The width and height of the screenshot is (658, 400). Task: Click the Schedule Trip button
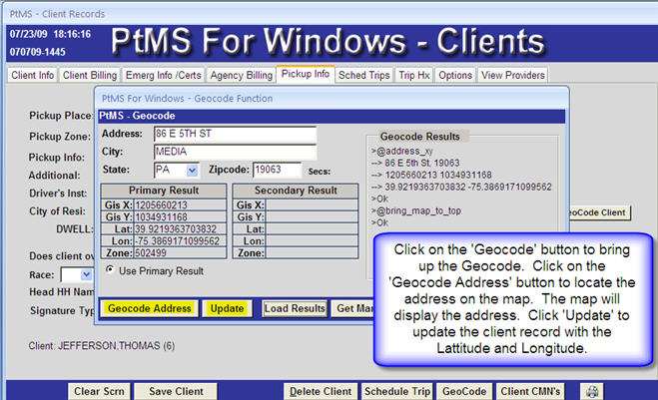(397, 391)
